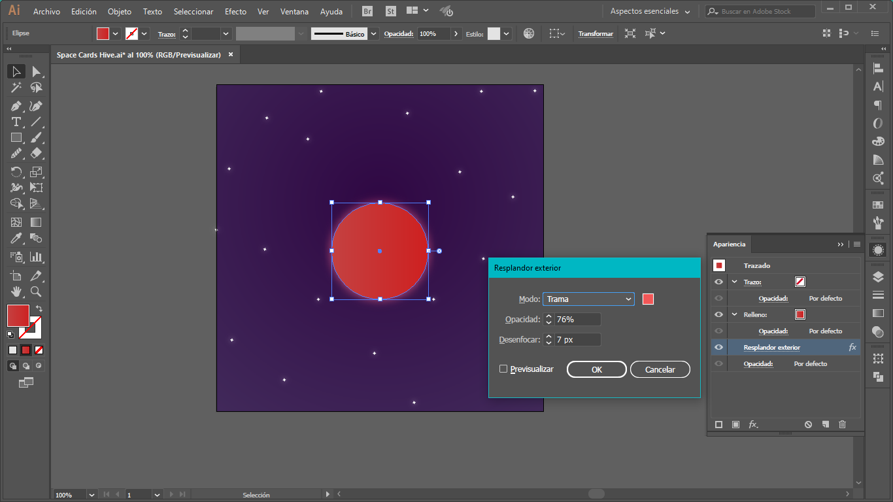Open Básico brush definition dropdown
The height and width of the screenshot is (502, 893).
point(373,33)
